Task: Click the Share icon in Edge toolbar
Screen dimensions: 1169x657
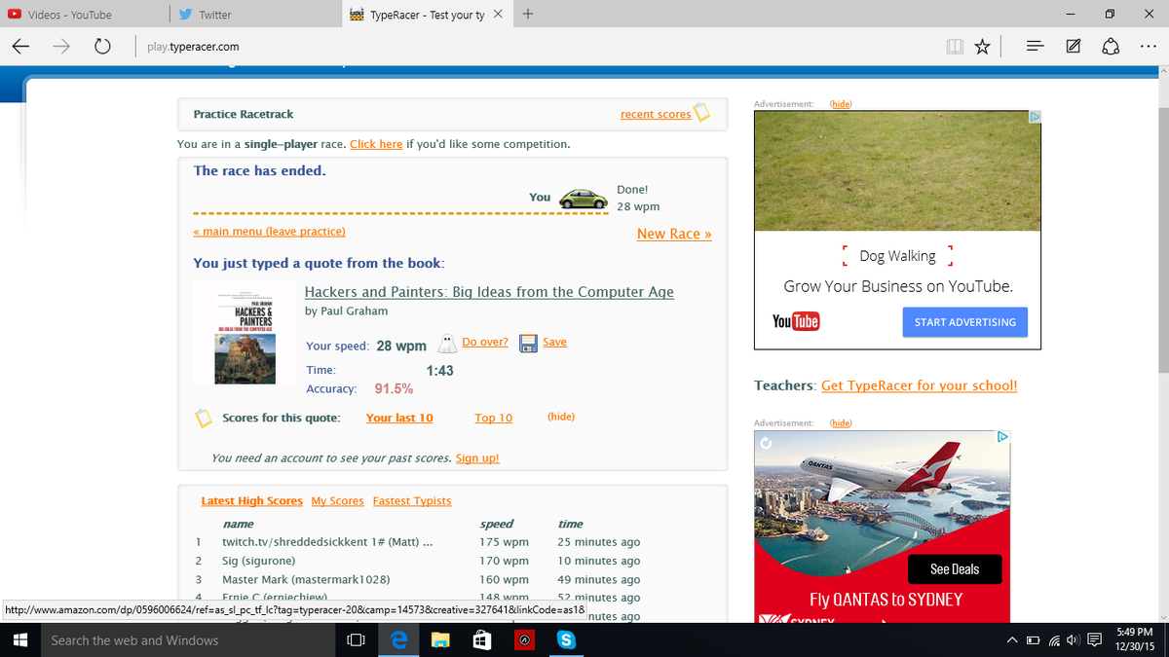Action: click(x=1111, y=46)
